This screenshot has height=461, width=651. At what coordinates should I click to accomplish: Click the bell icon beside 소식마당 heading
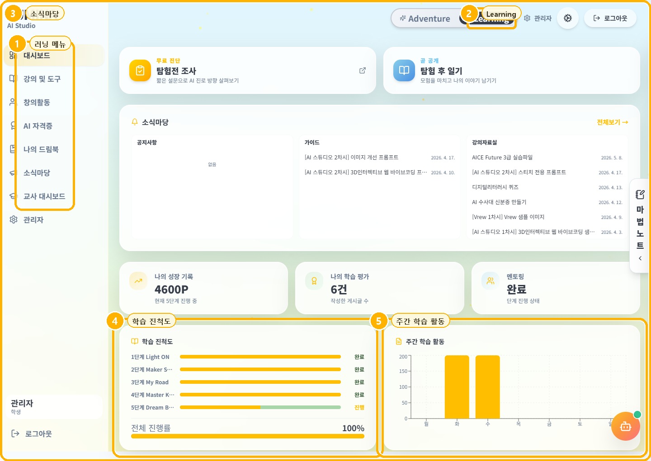(x=134, y=122)
